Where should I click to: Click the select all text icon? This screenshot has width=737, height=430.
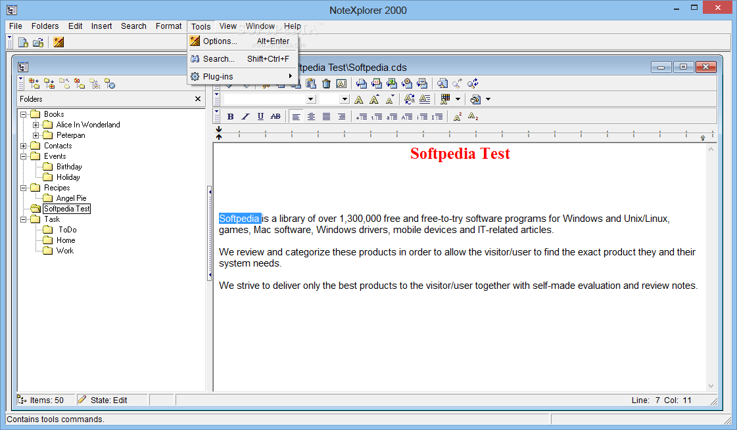[341, 83]
